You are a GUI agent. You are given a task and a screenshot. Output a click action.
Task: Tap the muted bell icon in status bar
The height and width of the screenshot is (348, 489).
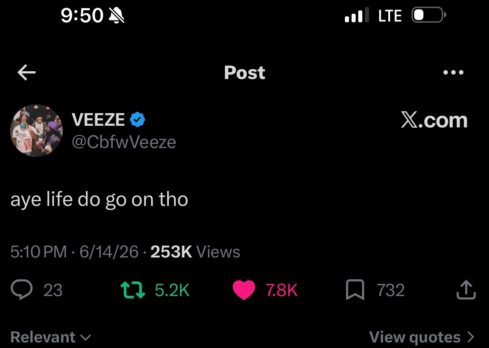pyautogui.click(x=116, y=16)
